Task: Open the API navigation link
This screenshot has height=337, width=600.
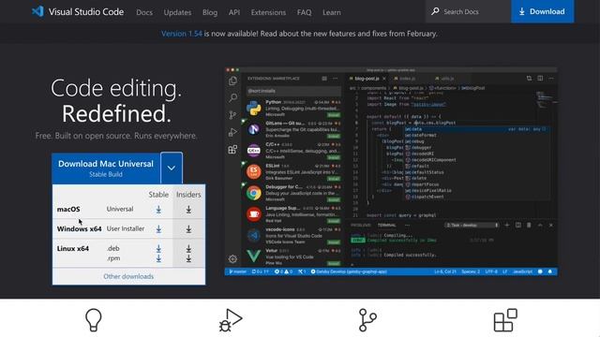Action: tap(234, 12)
